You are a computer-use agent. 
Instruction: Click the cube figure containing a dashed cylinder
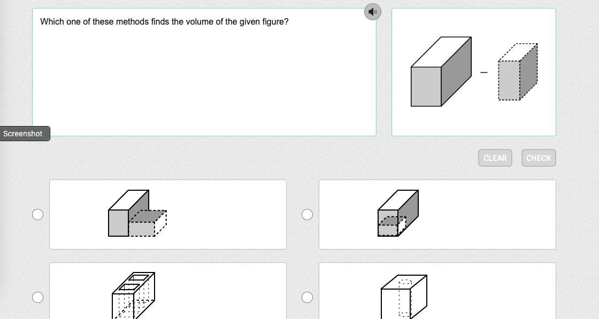[x=404, y=297]
